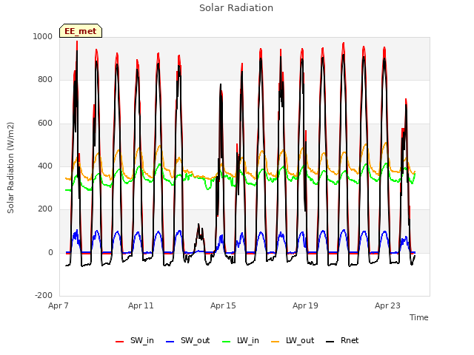Click the 1000 y-axis tick label
Viewport: 474px width, 355px height.
pyautogui.click(x=43, y=37)
